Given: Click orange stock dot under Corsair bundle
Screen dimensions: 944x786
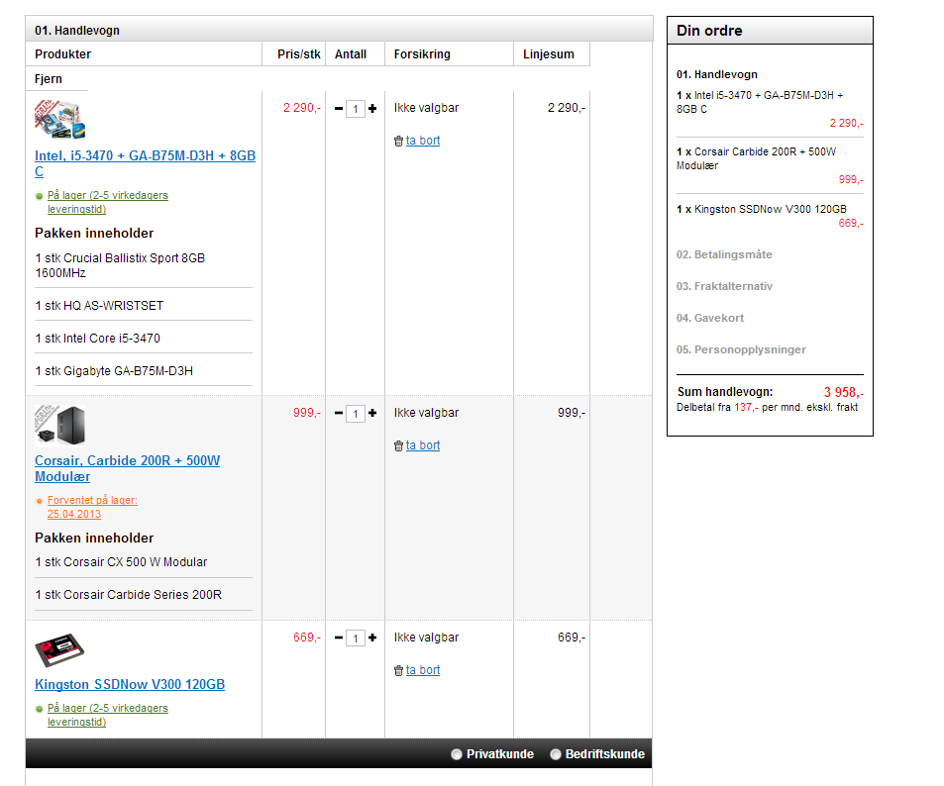Looking at the screenshot, I should click(x=40, y=501).
